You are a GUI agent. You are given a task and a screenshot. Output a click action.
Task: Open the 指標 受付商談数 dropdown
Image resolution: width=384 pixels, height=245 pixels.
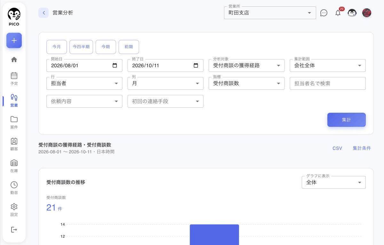[x=246, y=83]
